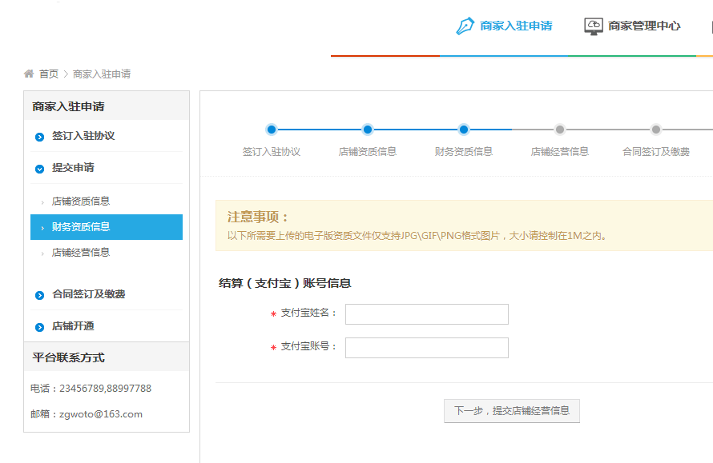Open the 商家管理中心 top navigation tab
This screenshot has width=713, height=463.
[x=633, y=26]
